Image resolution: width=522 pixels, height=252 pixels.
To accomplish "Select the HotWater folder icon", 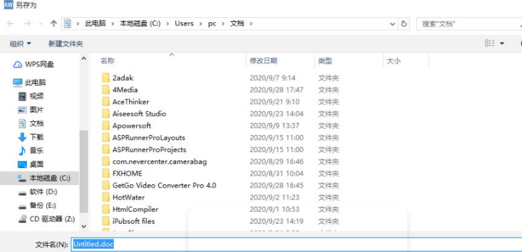I will click(106, 197).
